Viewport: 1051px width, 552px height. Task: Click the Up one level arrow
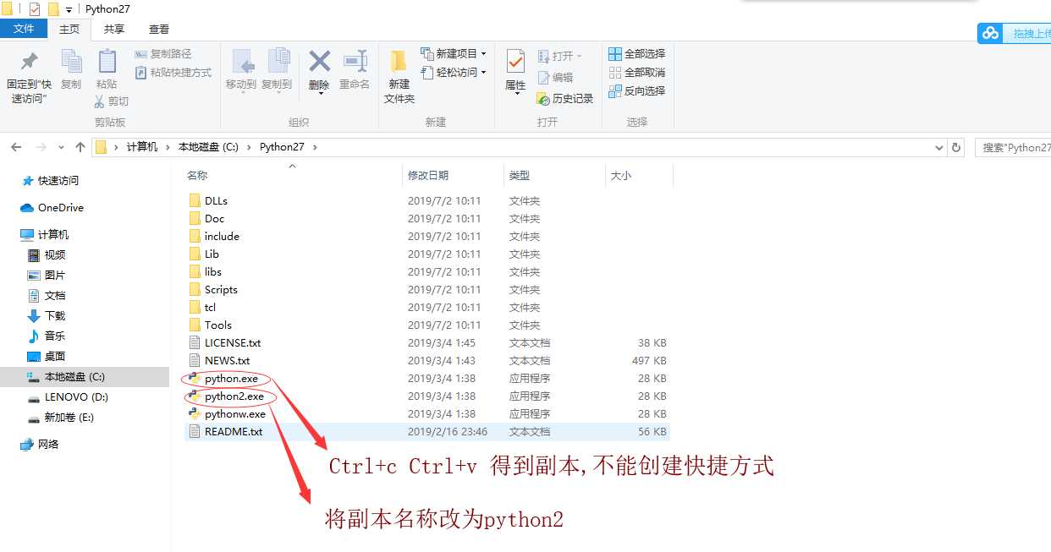(80, 147)
